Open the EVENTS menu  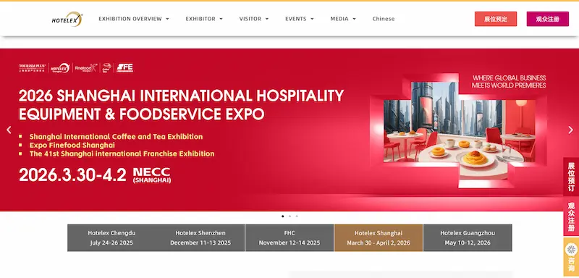(x=296, y=19)
